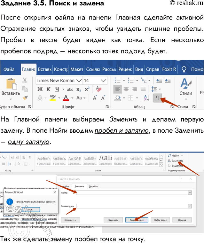The width and height of the screenshot is (204, 243).
Task: Click the scissors Cut icon
Action: click(25, 81)
